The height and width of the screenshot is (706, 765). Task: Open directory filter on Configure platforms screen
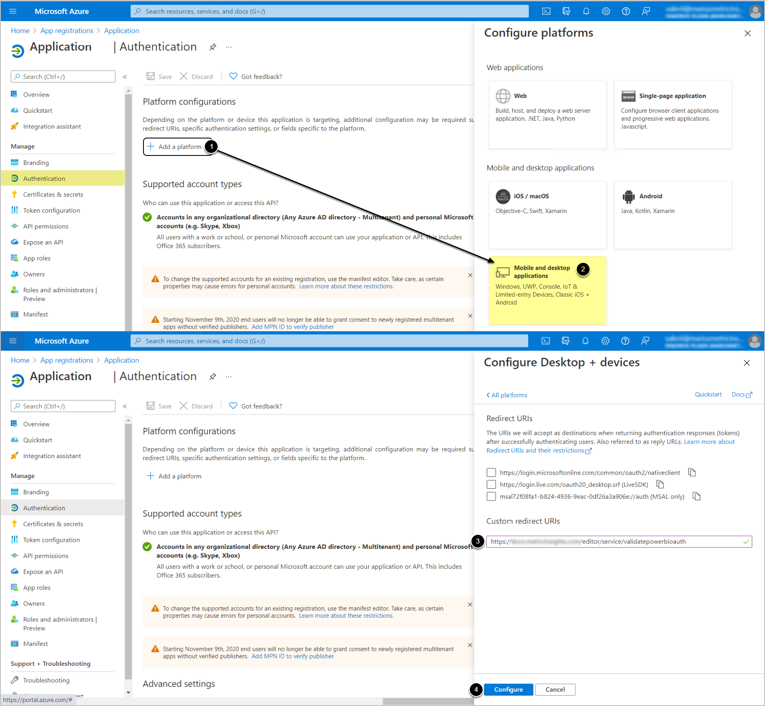[x=566, y=11]
